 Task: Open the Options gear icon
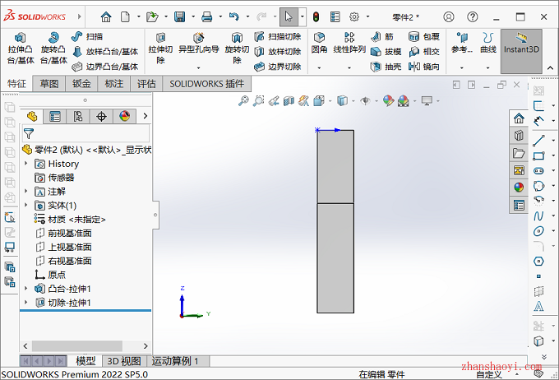pyautogui.click(x=354, y=16)
